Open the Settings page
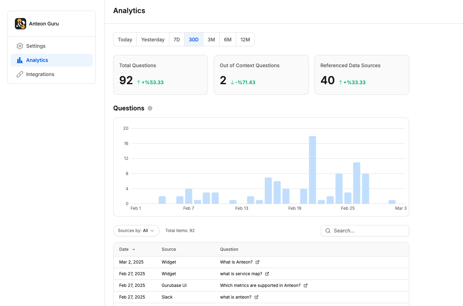Screen dimensions: 463x306 pyautogui.click(x=52, y=46)
